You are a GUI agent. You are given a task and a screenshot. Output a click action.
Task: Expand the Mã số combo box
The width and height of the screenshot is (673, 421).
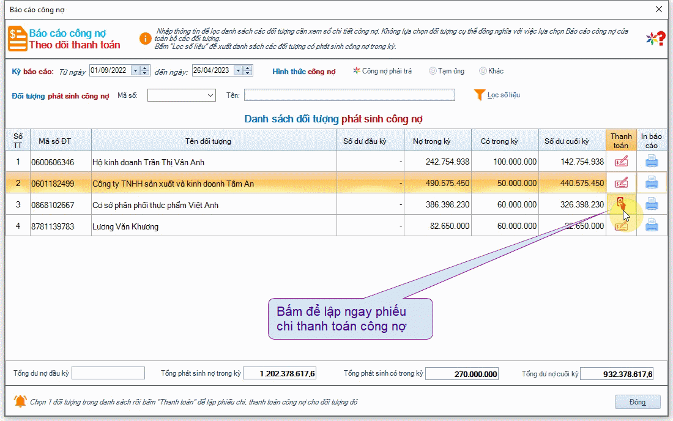click(211, 95)
